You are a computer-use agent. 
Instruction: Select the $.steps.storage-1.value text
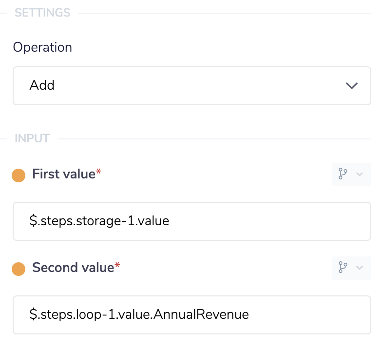[x=99, y=221]
